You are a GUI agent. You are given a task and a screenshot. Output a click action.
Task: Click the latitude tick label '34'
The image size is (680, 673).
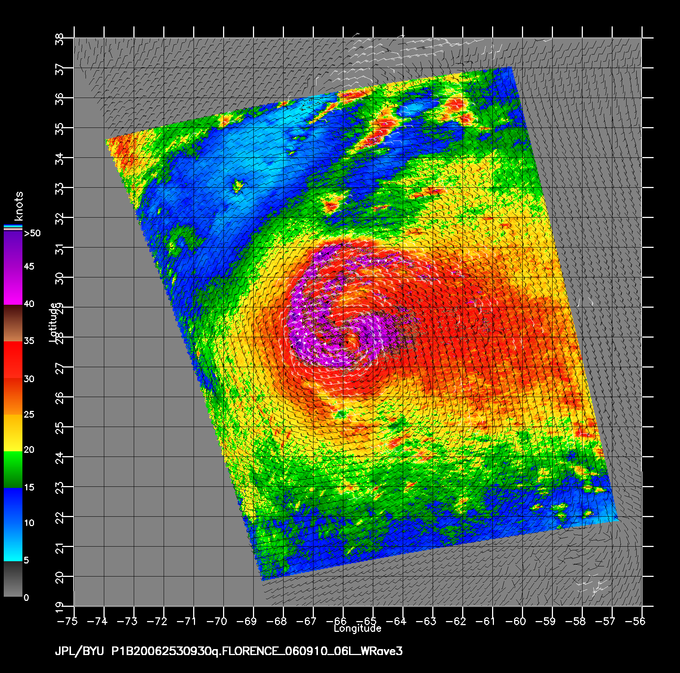pyautogui.click(x=60, y=159)
